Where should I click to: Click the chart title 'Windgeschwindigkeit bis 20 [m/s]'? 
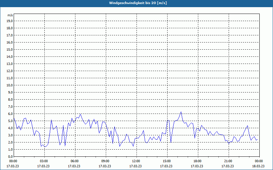pos(138,3)
